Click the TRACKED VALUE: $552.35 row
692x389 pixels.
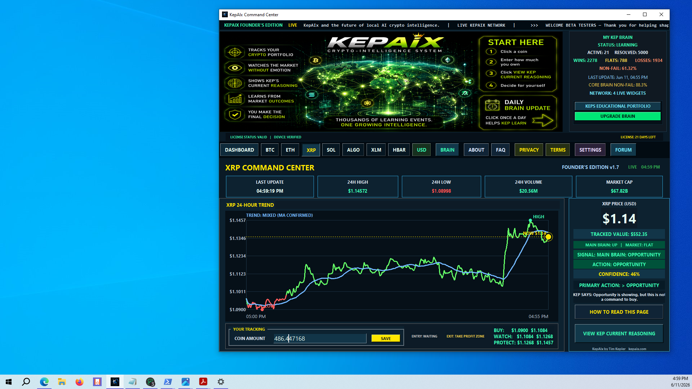pos(619,234)
